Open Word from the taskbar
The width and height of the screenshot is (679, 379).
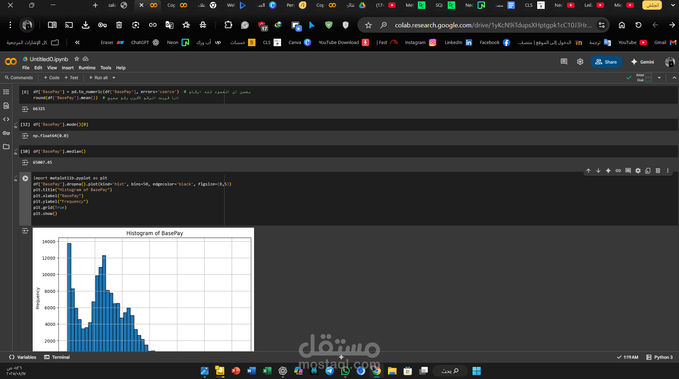click(251, 371)
